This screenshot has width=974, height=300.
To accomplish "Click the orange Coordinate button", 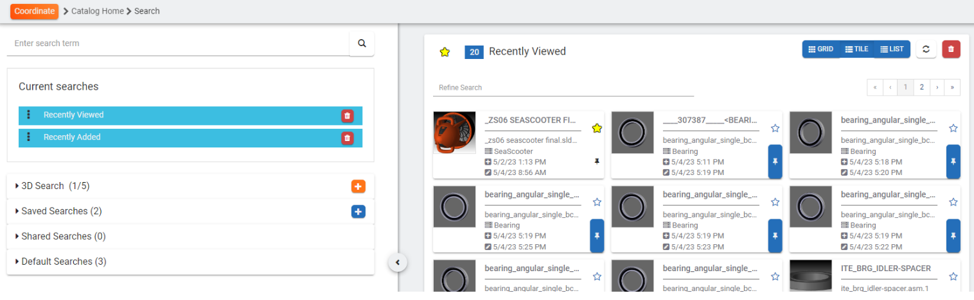I will pyautogui.click(x=34, y=11).
